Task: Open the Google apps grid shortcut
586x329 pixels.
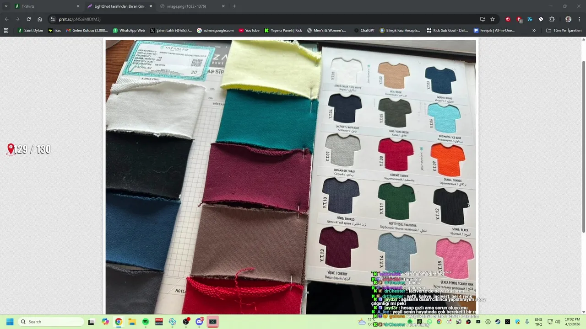Action: [x=6, y=31]
